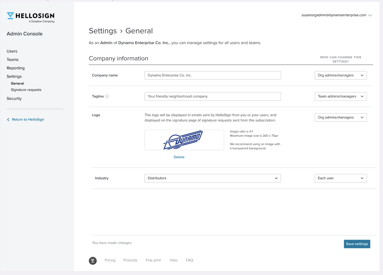
Task: Click the round HelloSign footer icon
Action: pyautogui.click(x=93, y=261)
